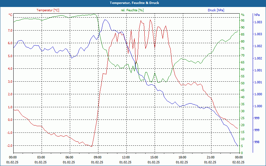Click humidity axis value '25'
266x166 pixels.
pyautogui.click(x=243, y=118)
